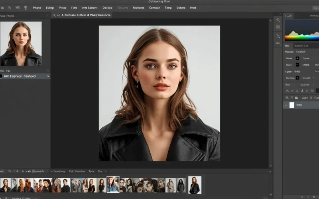This screenshot has height=199, width=319.
Task: Open the Hett menu
Action: coord(193,8)
